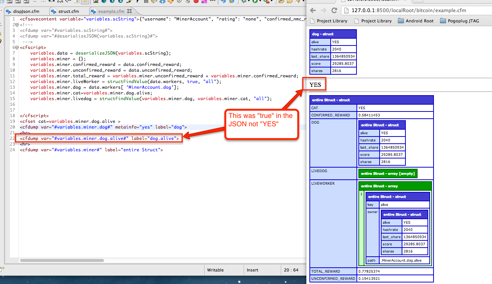Toggle the TOTAL_REWARD key cell
The height and width of the screenshot is (284, 492).
[x=333, y=271]
